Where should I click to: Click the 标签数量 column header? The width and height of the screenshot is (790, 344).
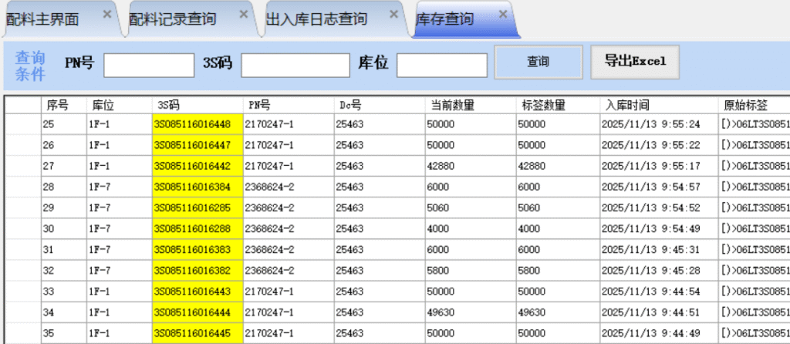pos(559,105)
